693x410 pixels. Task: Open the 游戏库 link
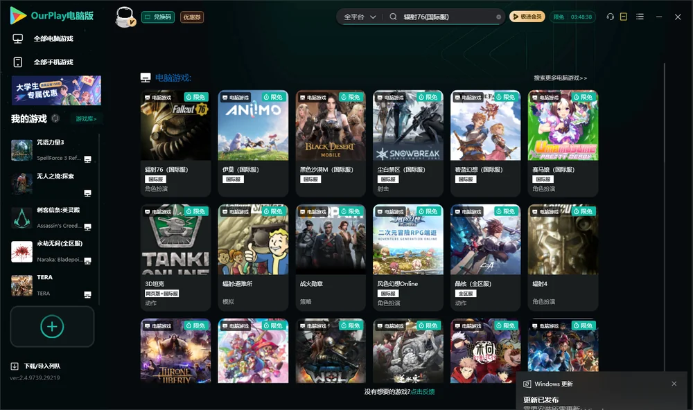pyautogui.click(x=86, y=119)
